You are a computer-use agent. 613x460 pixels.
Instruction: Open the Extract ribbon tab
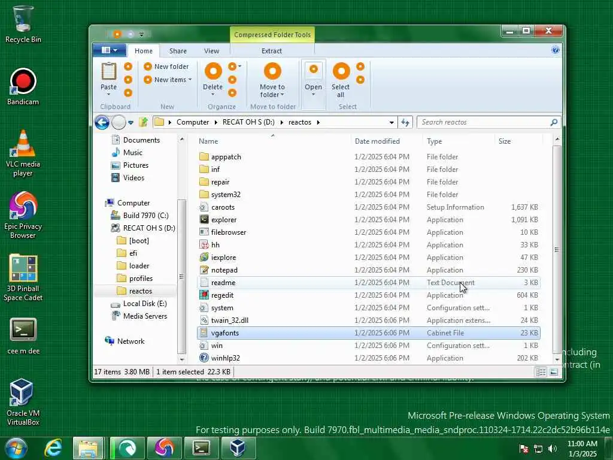click(272, 51)
